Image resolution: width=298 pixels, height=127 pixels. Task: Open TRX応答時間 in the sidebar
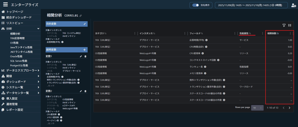coord(17,38)
